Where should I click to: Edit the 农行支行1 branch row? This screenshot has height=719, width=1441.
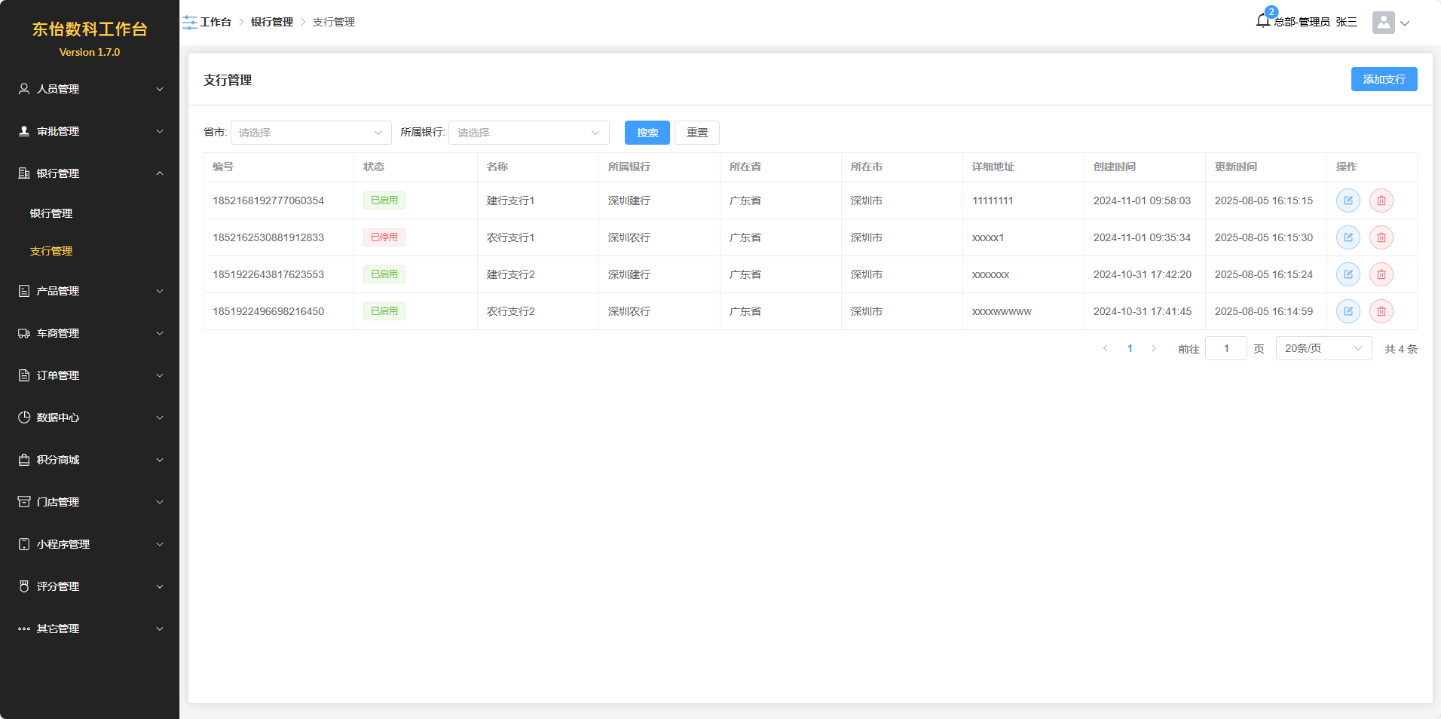[x=1348, y=237]
